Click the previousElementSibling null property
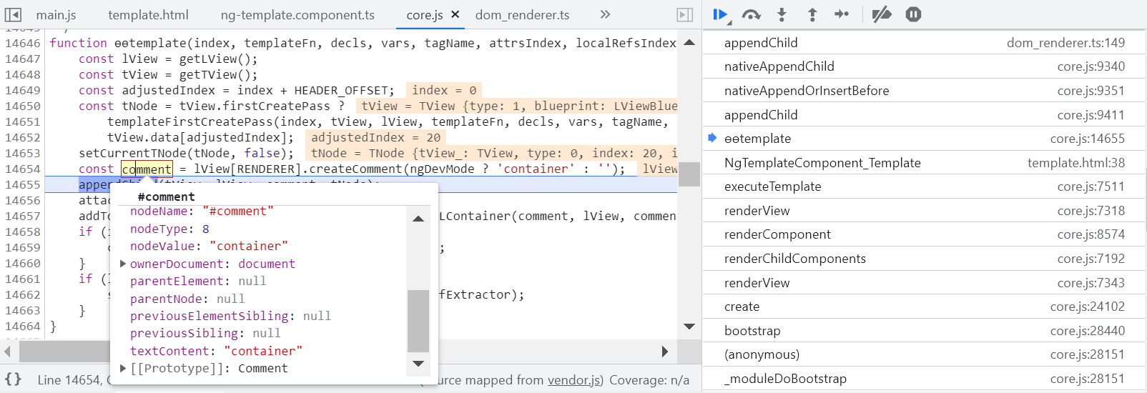 pyautogui.click(x=230, y=316)
